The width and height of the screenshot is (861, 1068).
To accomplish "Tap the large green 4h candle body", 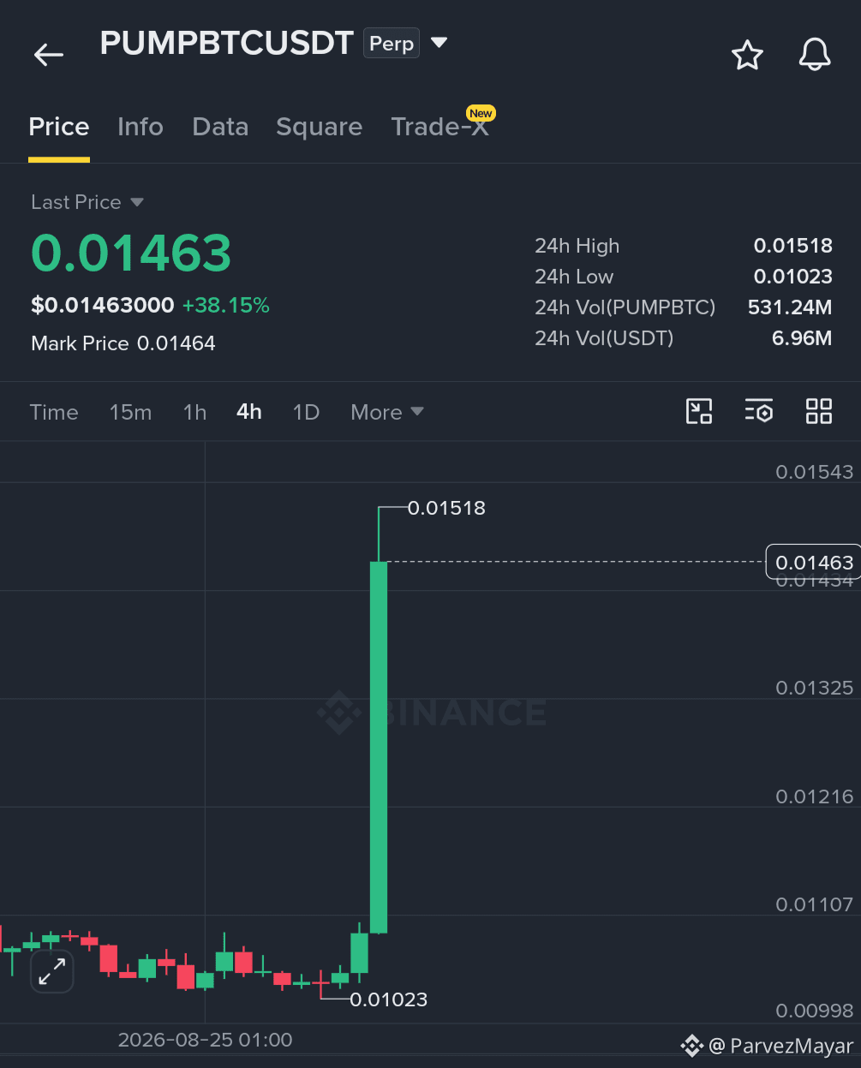I will 379,747.
